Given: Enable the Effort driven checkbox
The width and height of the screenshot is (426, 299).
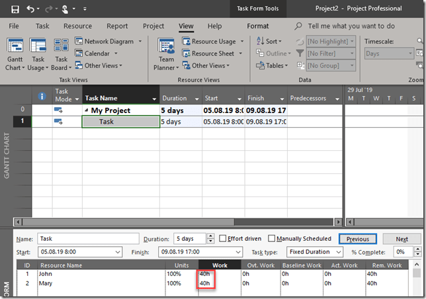Looking at the screenshot, I should point(223,239).
